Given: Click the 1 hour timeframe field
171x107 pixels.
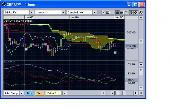Looking at the screenshot, I should 48,13.
